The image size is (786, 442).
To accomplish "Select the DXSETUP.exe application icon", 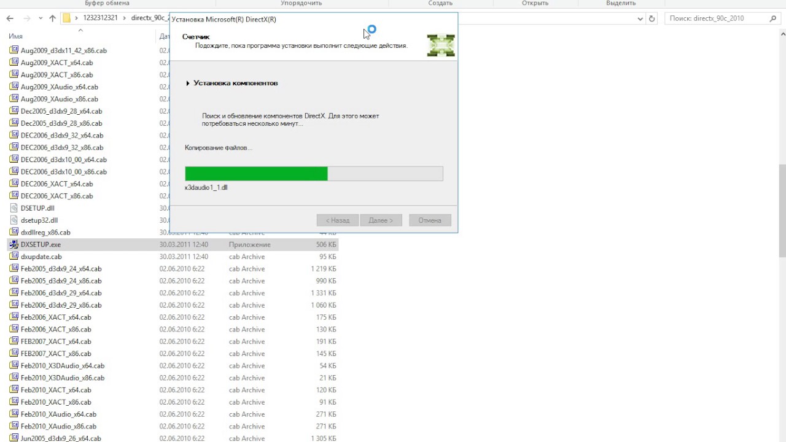I will (x=14, y=244).
